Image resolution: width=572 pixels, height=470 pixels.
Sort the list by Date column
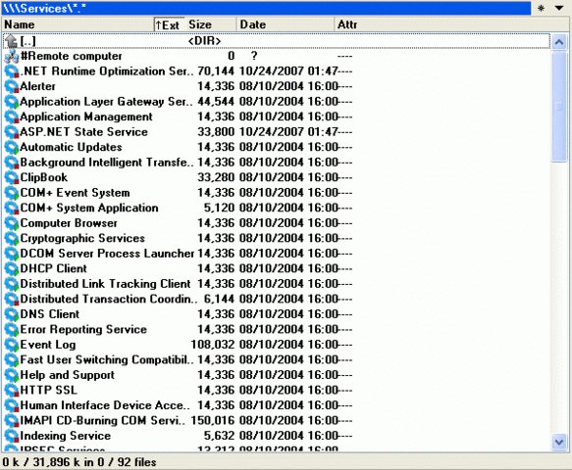[x=285, y=24]
